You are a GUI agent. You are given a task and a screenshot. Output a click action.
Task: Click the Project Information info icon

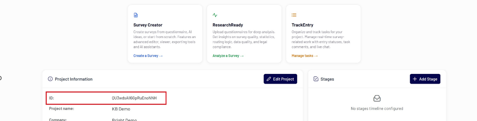pos(50,79)
